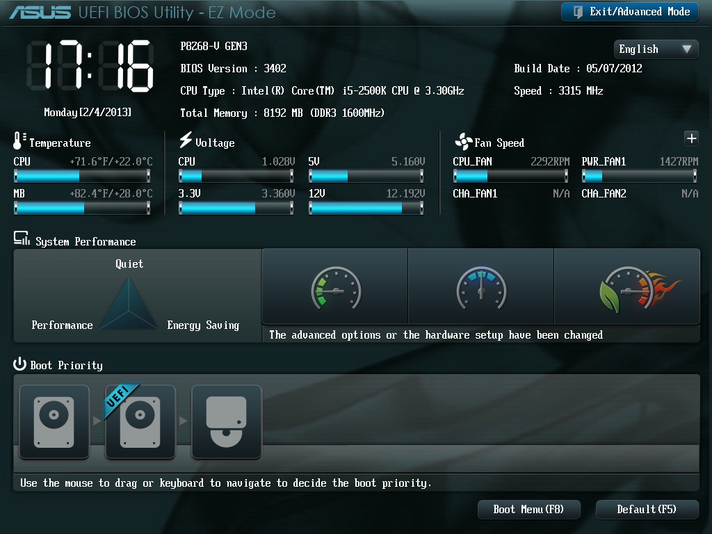Image resolution: width=712 pixels, height=534 pixels.
Task: Click the PWR_FAN1 speed bar
Action: [x=640, y=176]
